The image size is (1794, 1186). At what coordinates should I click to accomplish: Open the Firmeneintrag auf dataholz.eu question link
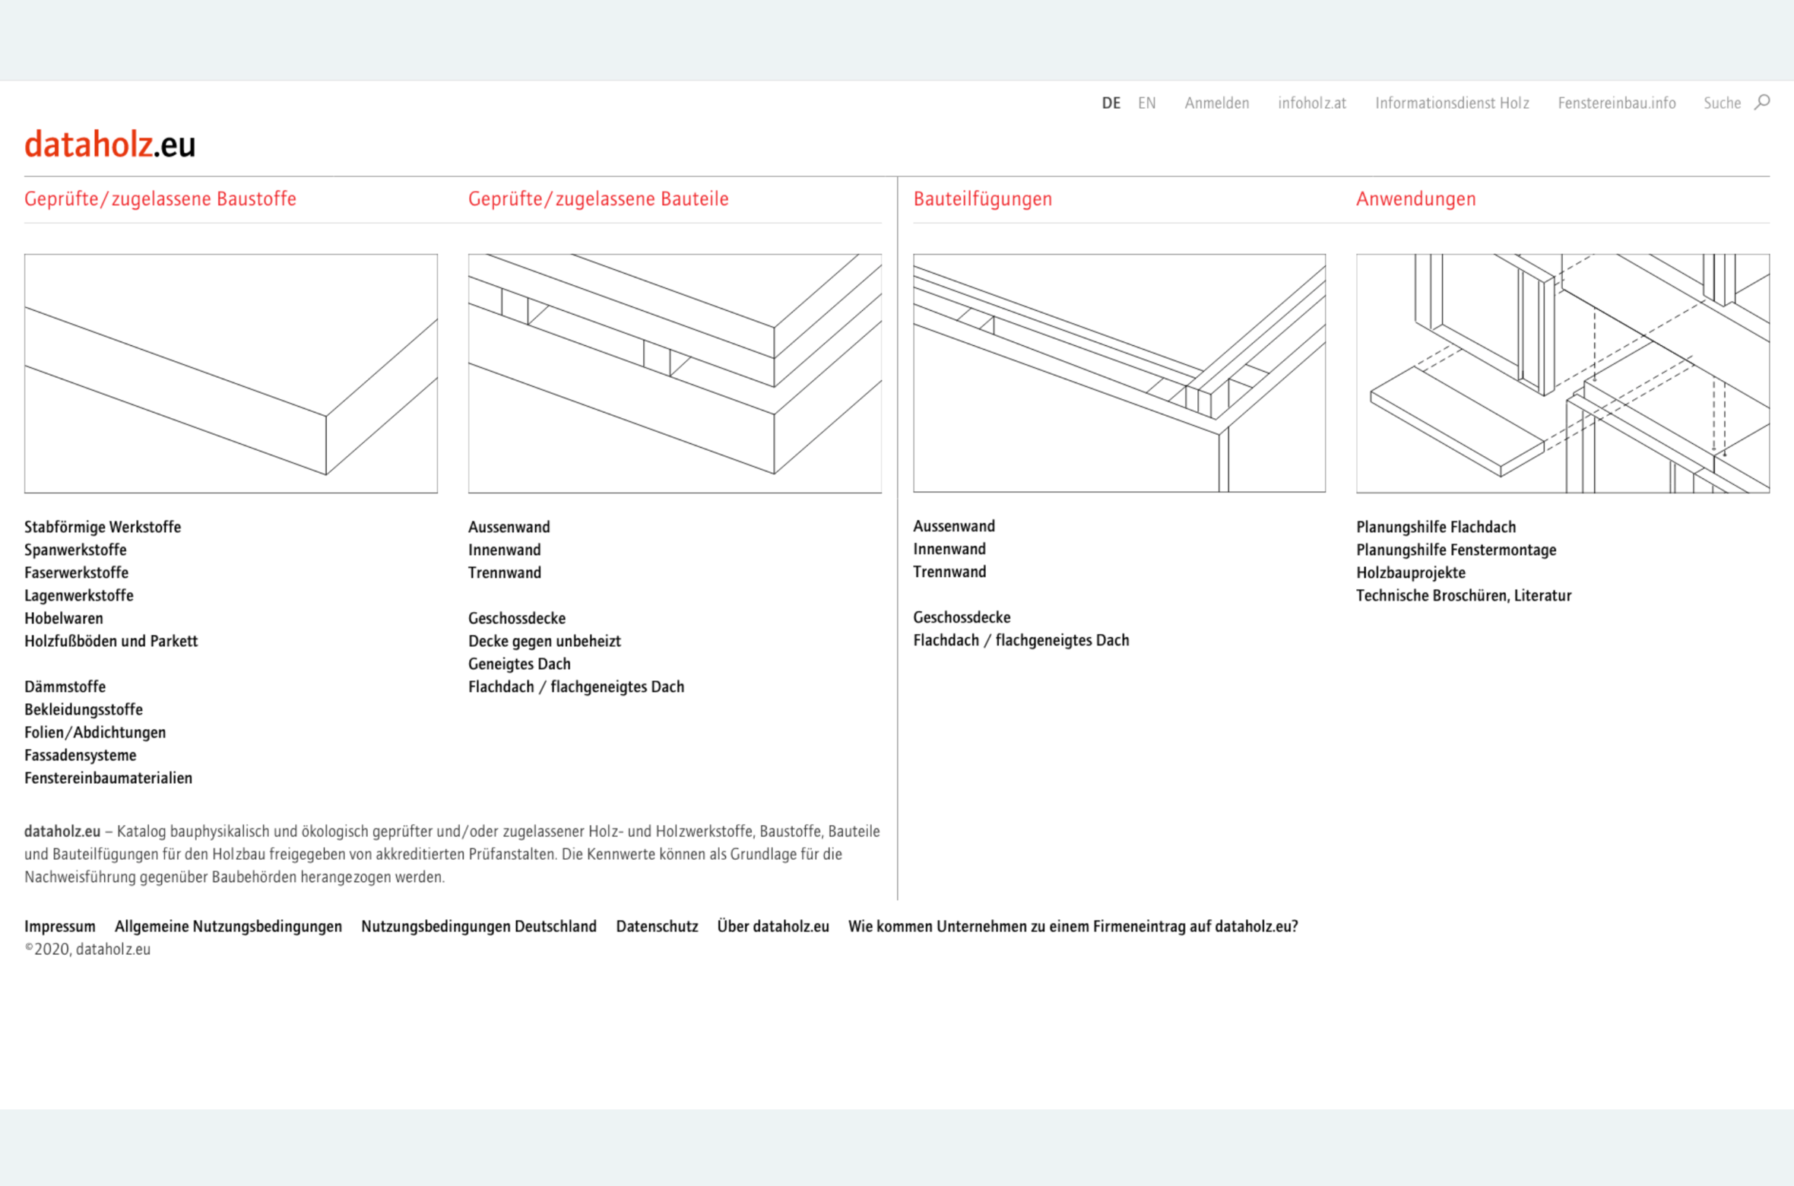point(1073,926)
